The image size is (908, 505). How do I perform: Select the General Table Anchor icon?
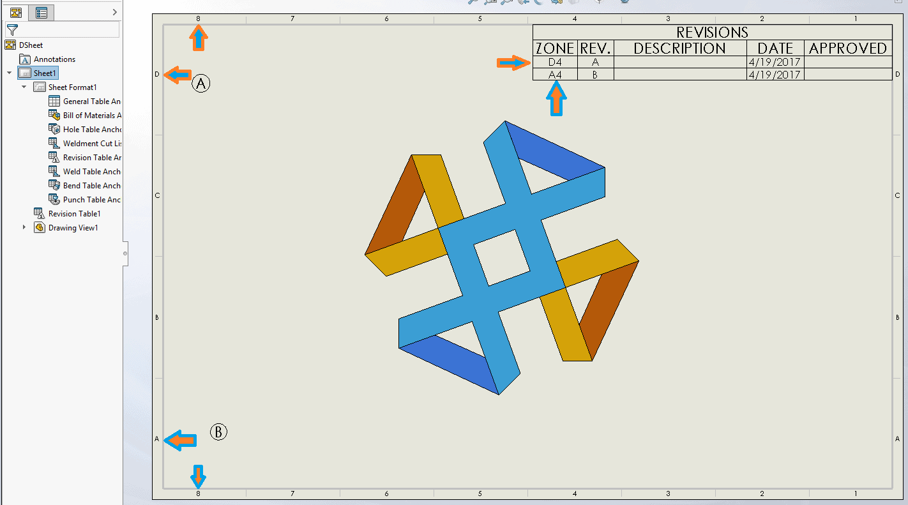pyautogui.click(x=54, y=102)
